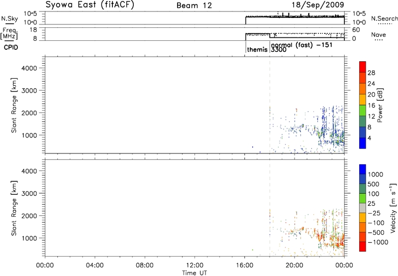This screenshot has width=398, height=276.
Task: Pick the yellow 16–20 dB Power colorbar segment
Action: [363, 100]
